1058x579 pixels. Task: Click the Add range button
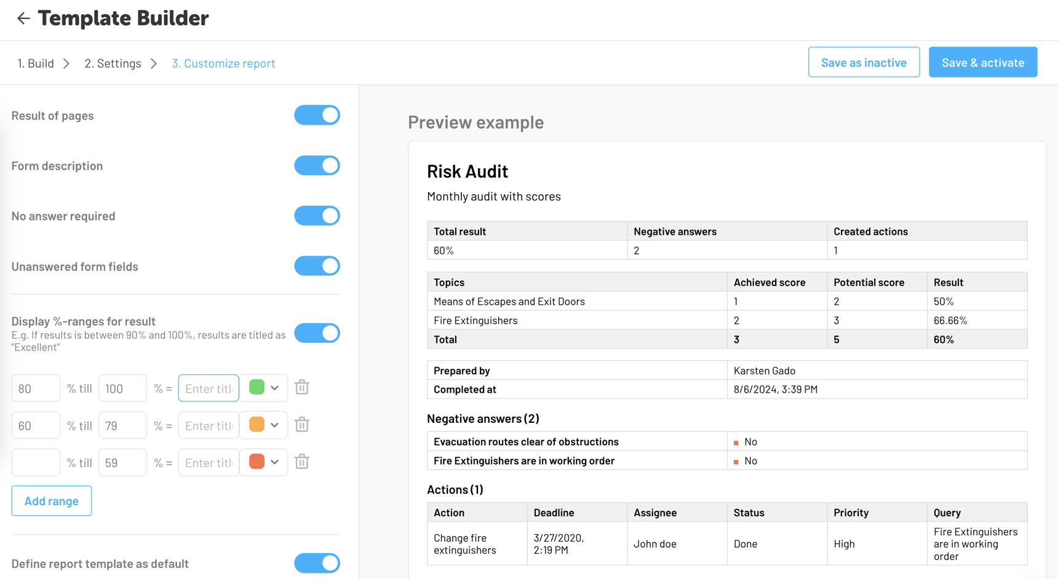(x=52, y=501)
